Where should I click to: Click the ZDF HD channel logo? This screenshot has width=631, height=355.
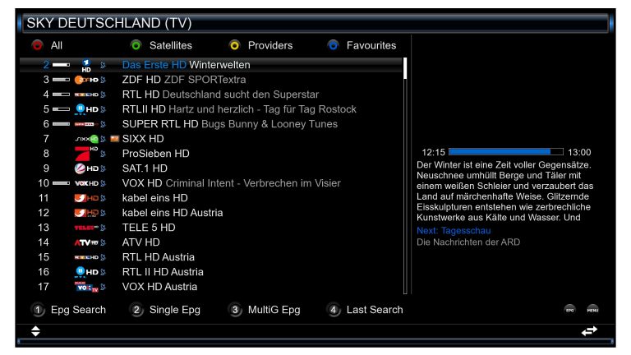pyautogui.click(x=86, y=80)
